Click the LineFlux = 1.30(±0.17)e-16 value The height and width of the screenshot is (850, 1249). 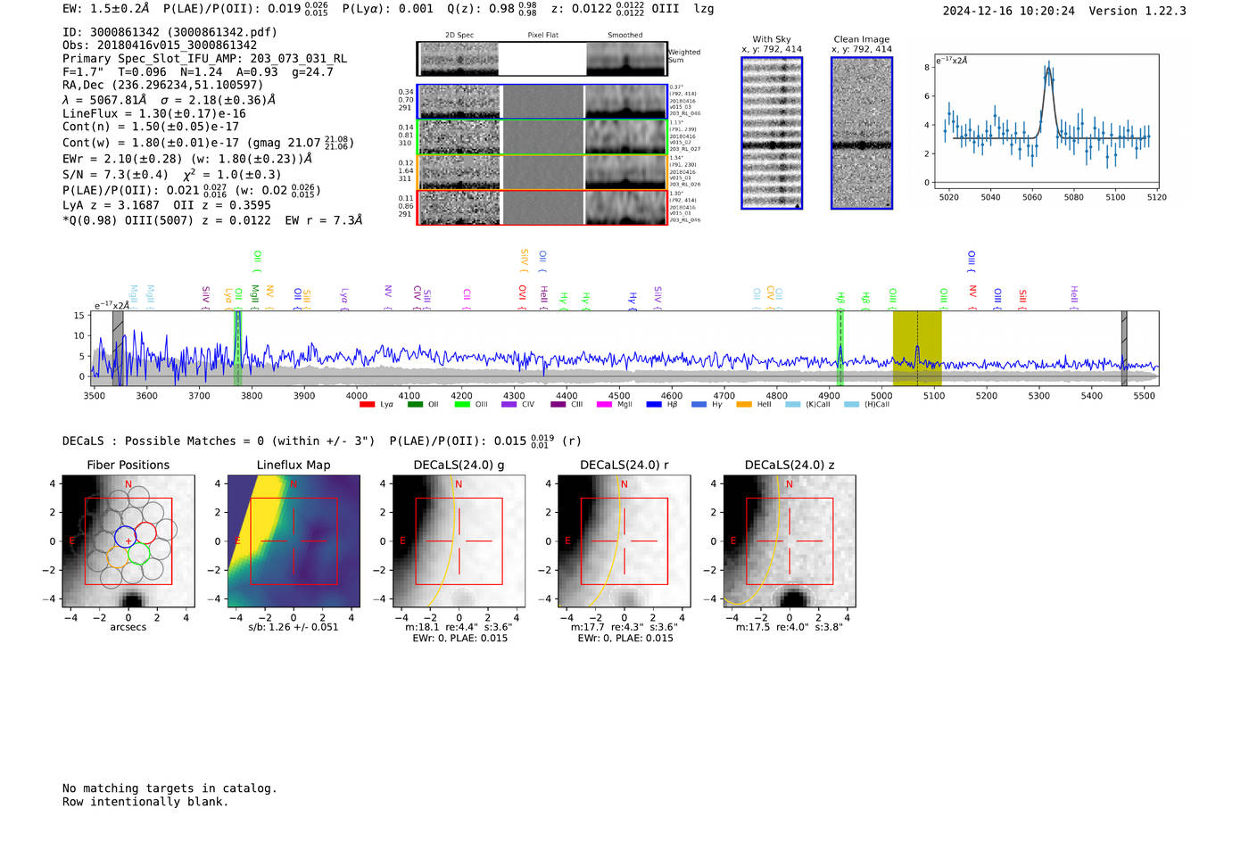154,114
